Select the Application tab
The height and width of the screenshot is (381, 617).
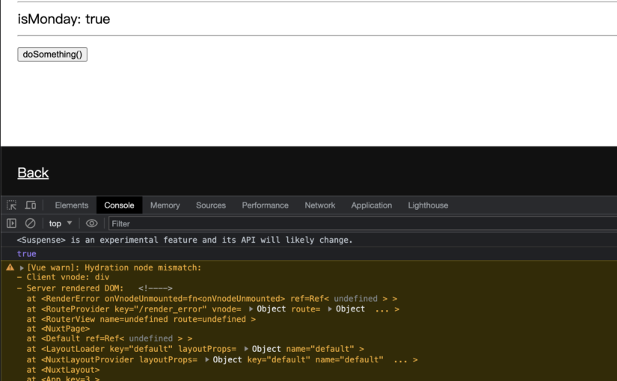click(371, 205)
